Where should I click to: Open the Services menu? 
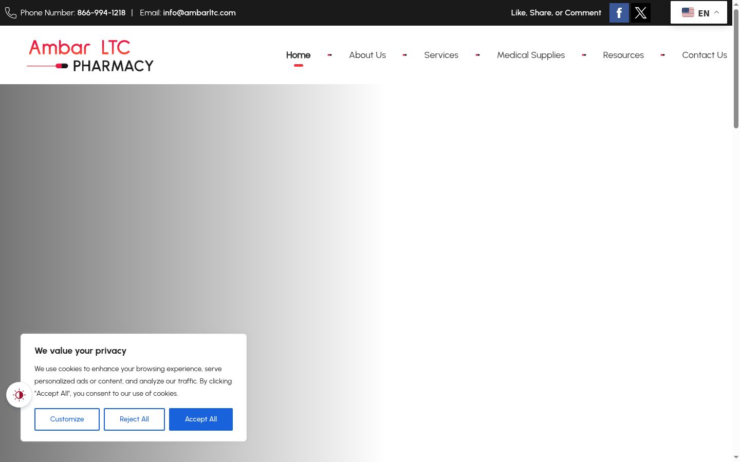pos(441,55)
